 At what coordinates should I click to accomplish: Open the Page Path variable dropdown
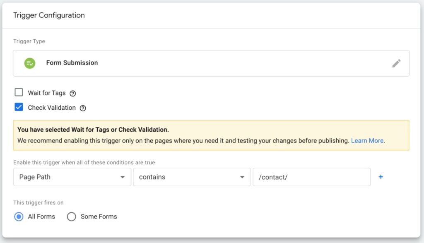point(72,177)
